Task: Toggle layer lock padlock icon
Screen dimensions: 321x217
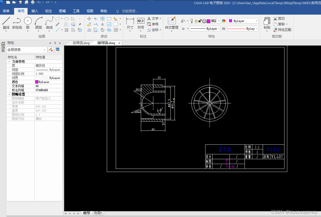Action: pos(200,21)
